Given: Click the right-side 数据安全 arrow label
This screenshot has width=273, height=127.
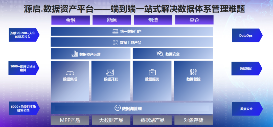Looking at the screenshot, I should coord(247,109).
